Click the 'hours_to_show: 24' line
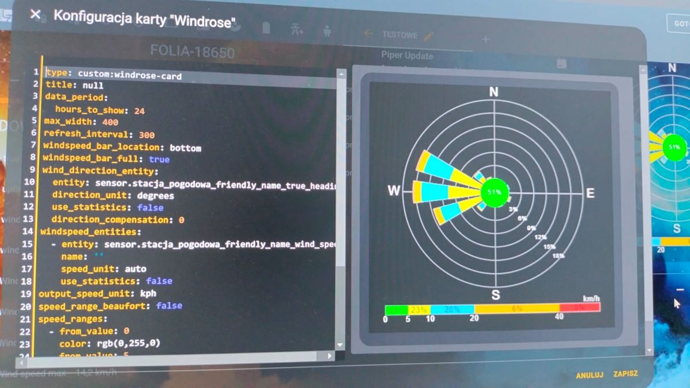The height and width of the screenshot is (388, 690). pos(100,110)
